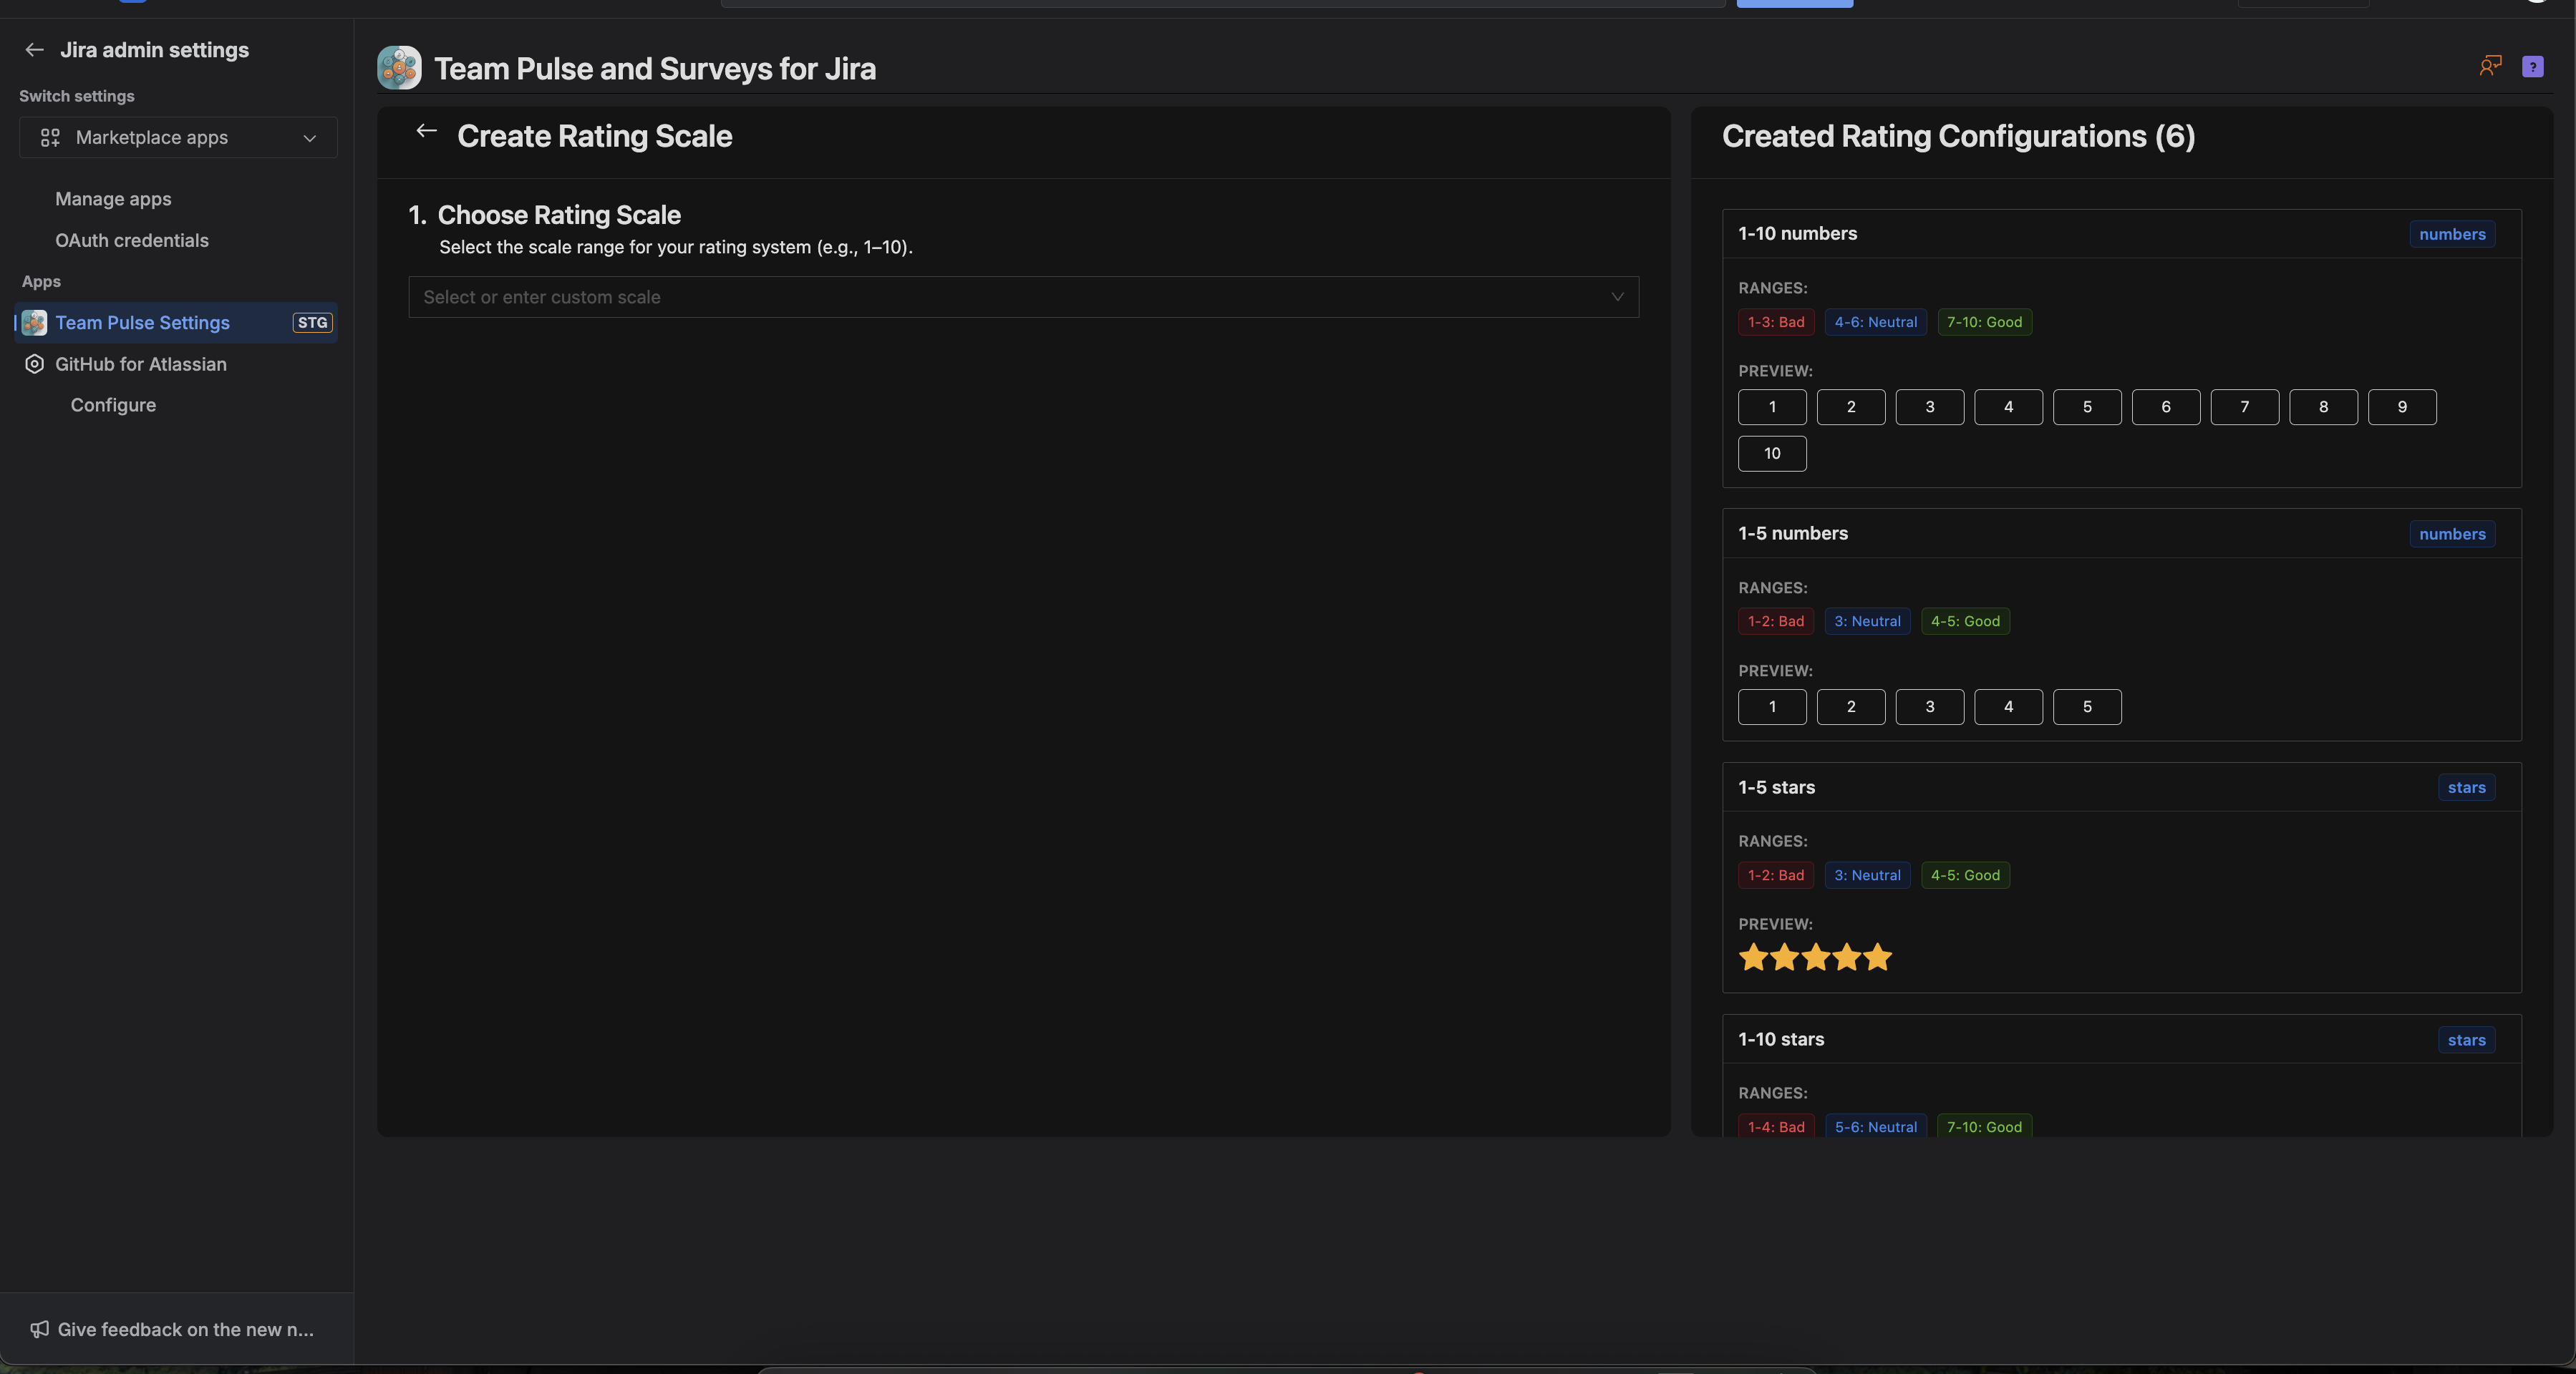Click the GitHub for Atlassian hexagon icon
Image resolution: width=2576 pixels, height=1374 pixels.
click(34, 365)
